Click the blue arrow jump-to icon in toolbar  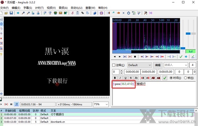pos(18,13)
